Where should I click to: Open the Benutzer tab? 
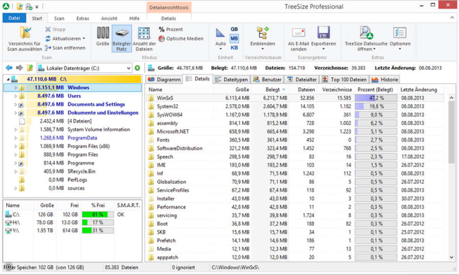pos(267,79)
